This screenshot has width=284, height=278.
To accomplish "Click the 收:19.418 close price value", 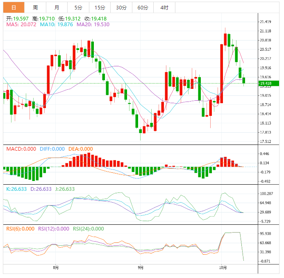I will coord(95,19).
